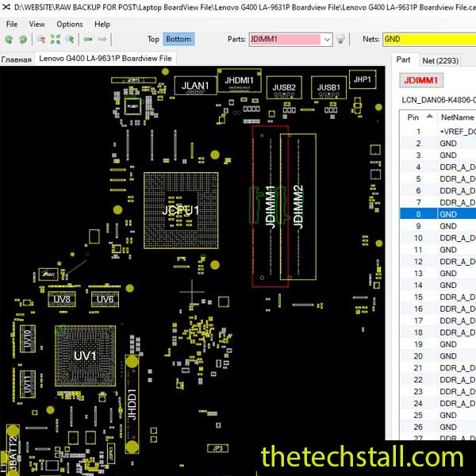Go back with the green left arrow
Image resolution: width=476 pixels, height=476 pixels.
click(x=88, y=39)
